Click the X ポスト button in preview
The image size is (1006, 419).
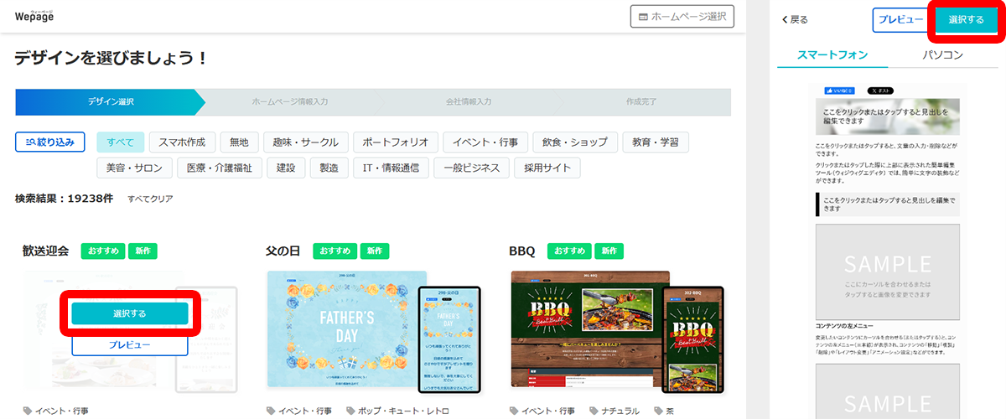[880, 91]
